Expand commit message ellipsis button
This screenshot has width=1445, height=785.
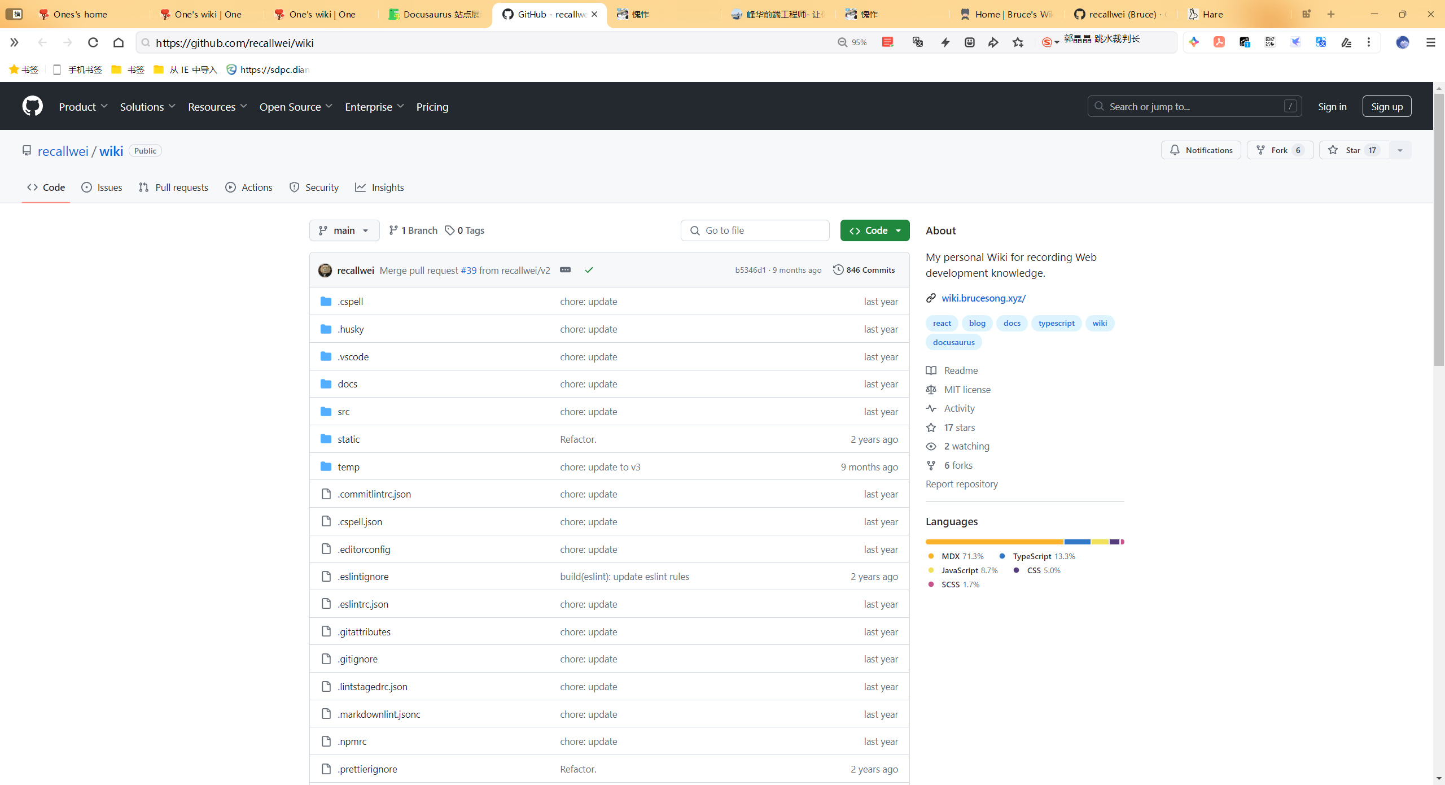click(x=565, y=270)
